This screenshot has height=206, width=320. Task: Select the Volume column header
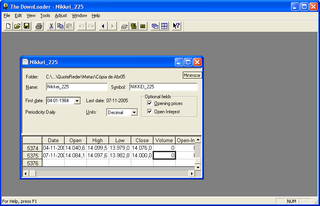pos(164,140)
